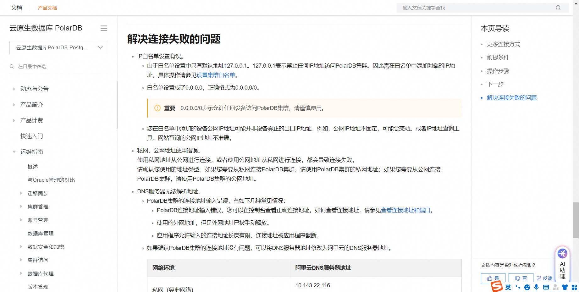The width and height of the screenshot is (579, 292).
Task: Click 文档 in top navigation
Action: [x=17, y=8]
